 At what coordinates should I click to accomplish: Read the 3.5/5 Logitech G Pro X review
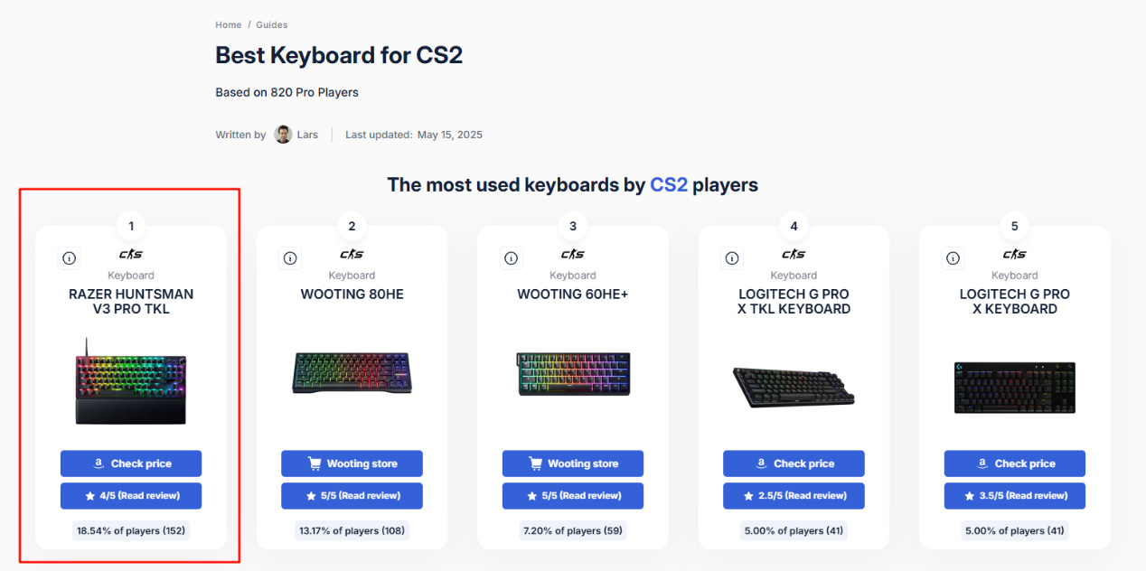[1015, 496]
